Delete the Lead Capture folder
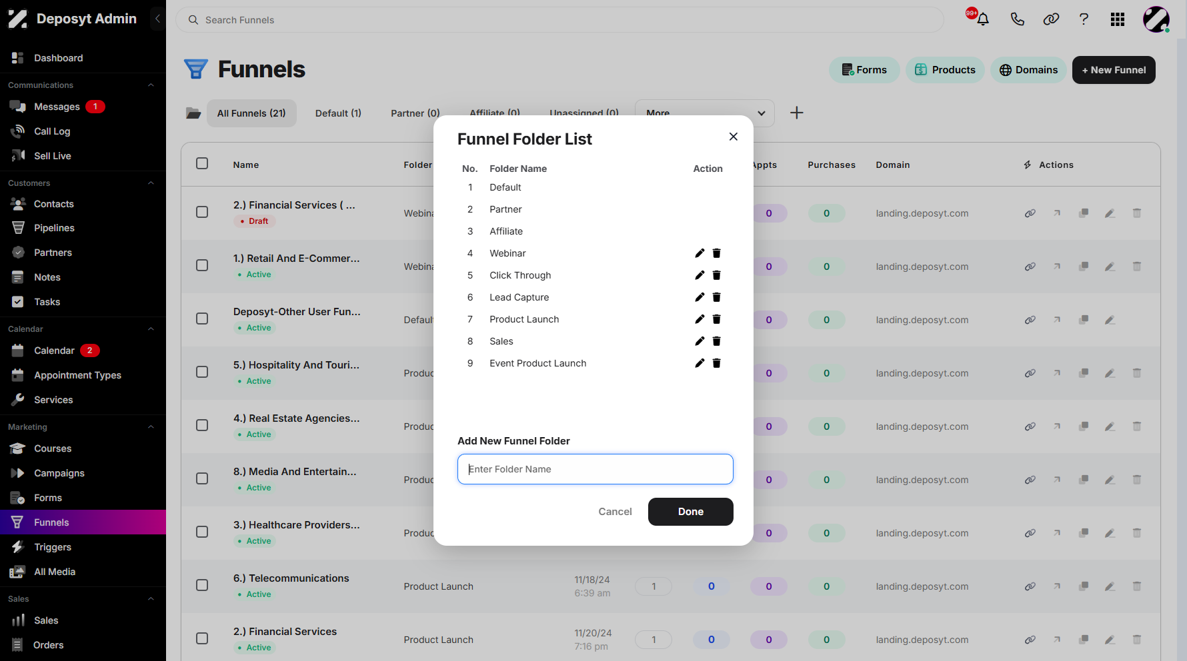 [x=717, y=297]
